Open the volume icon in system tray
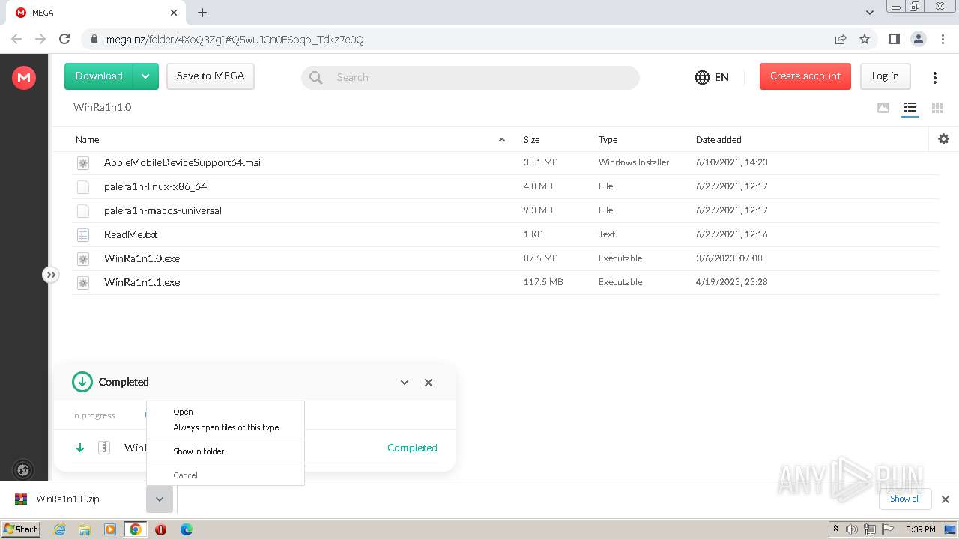The width and height of the screenshot is (959, 539). 852,529
